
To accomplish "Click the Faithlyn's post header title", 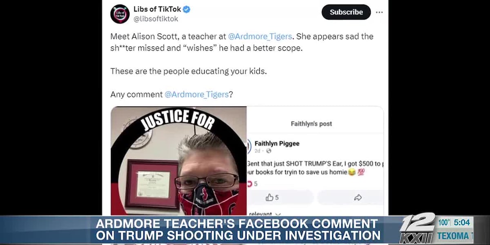I will point(311,123).
